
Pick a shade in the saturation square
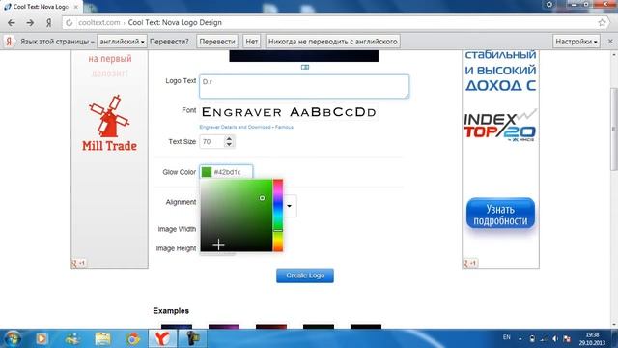click(236, 216)
